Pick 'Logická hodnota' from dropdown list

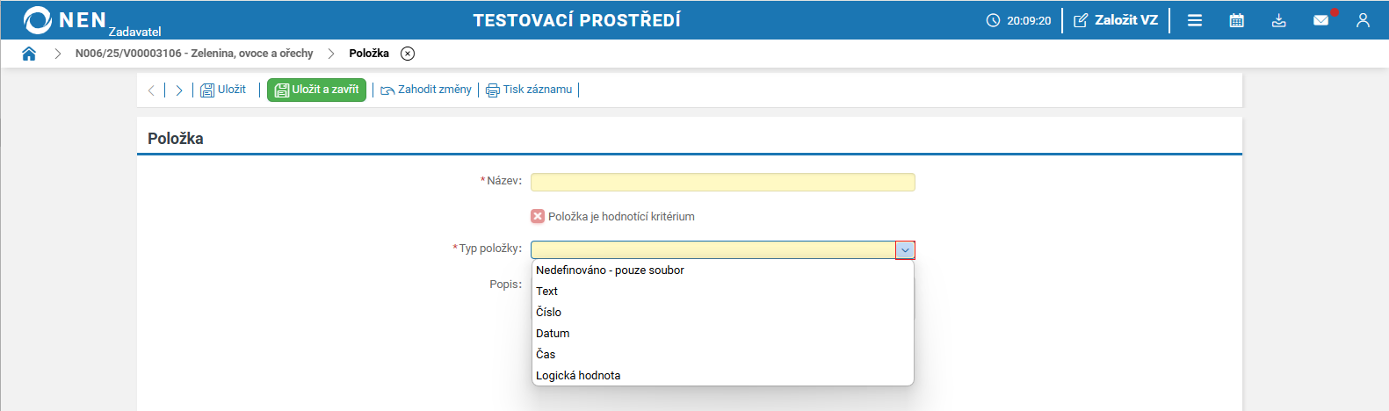[578, 376]
